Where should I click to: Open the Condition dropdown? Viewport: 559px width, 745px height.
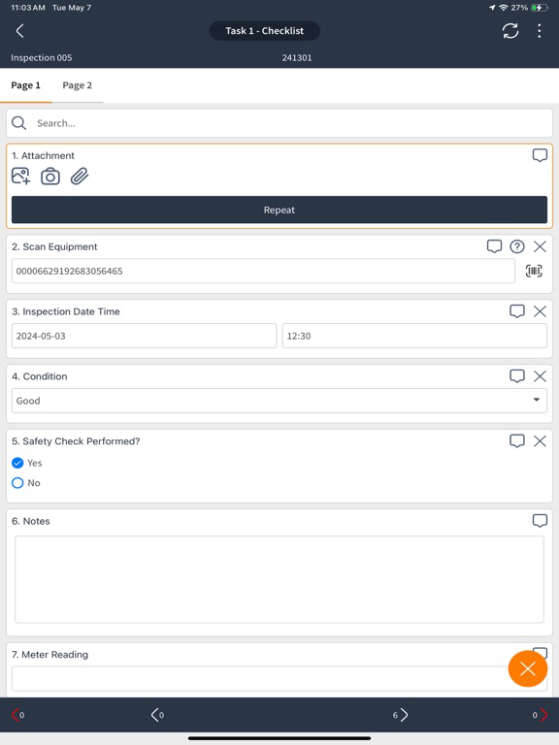(279, 401)
